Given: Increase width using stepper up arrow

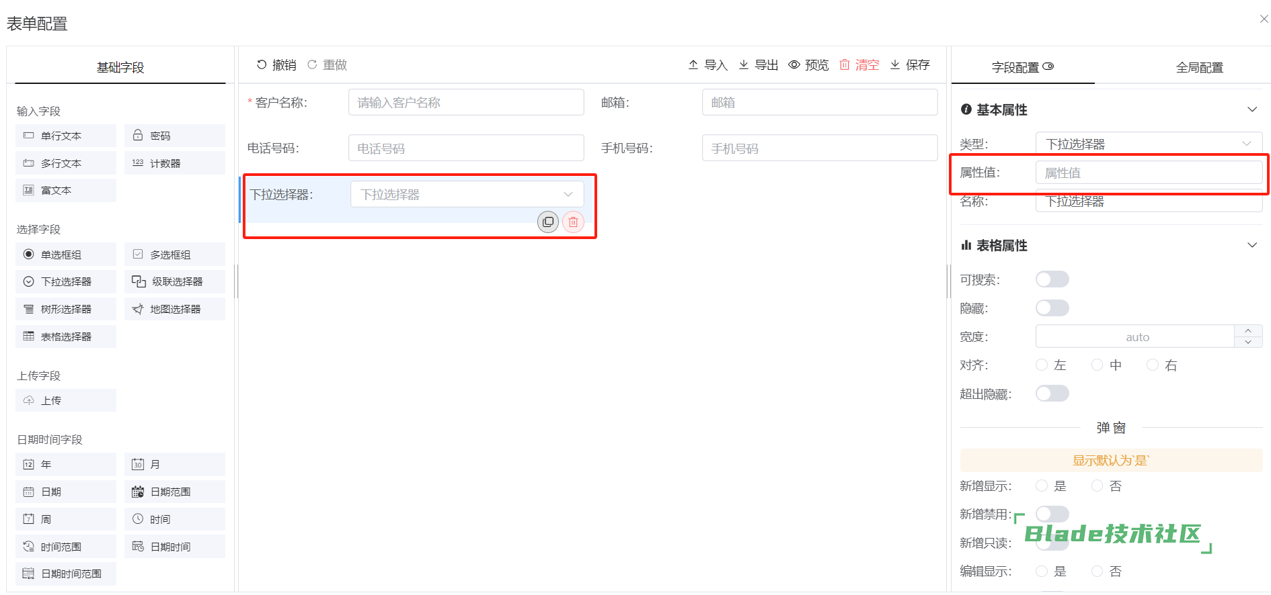Looking at the screenshot, I should click(1248, 330).
